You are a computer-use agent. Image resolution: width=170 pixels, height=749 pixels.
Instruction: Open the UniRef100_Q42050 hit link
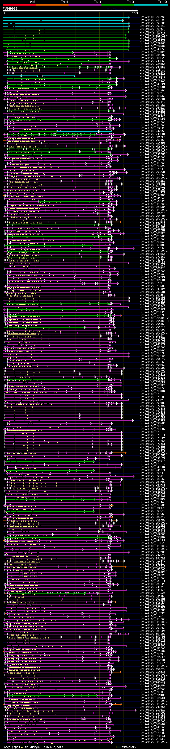pos(152,131)
